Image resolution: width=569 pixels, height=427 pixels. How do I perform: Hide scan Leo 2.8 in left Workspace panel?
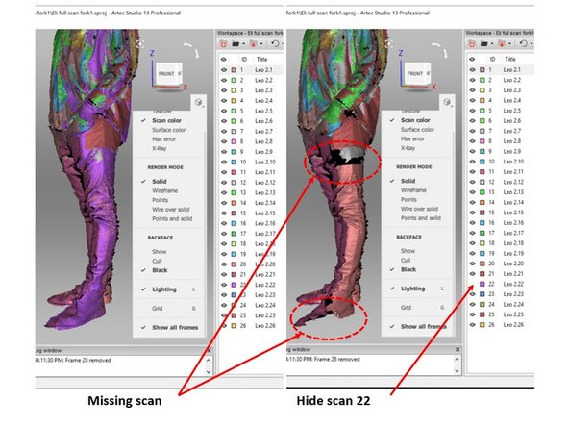click(x=224, y=141)
